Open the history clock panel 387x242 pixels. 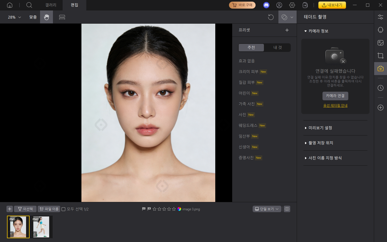pyautogui.click(x=380, y=88)
